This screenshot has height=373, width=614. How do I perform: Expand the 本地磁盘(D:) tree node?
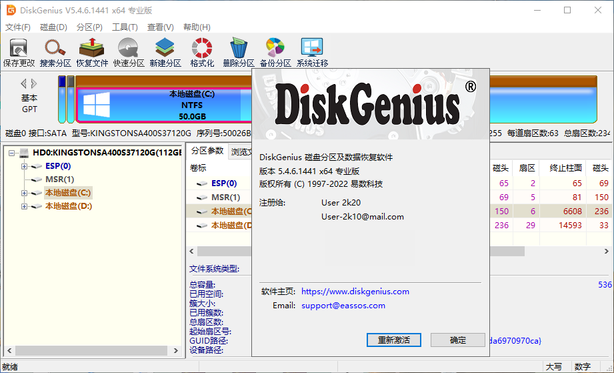[x=25, y=206]
